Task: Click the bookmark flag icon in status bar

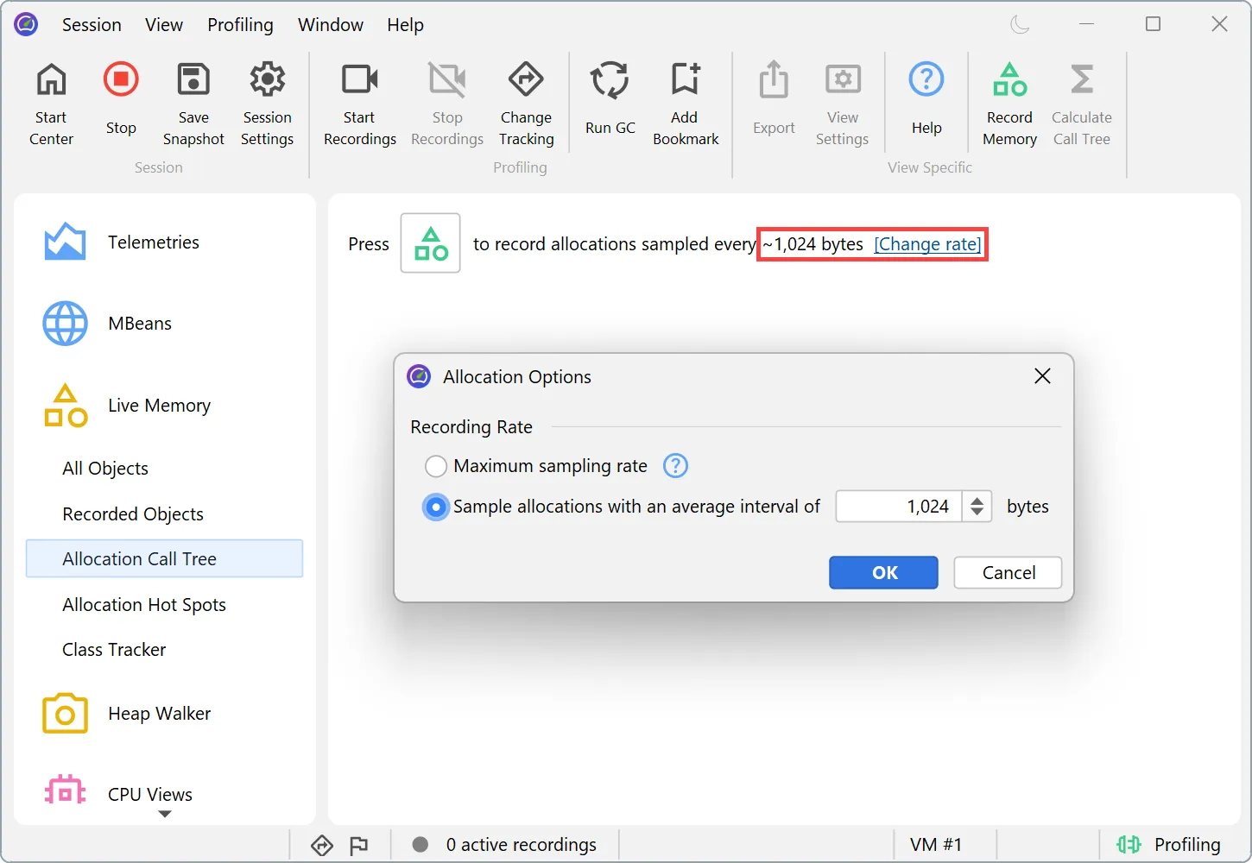Action: pyautogui.click(x=358, y=845)
